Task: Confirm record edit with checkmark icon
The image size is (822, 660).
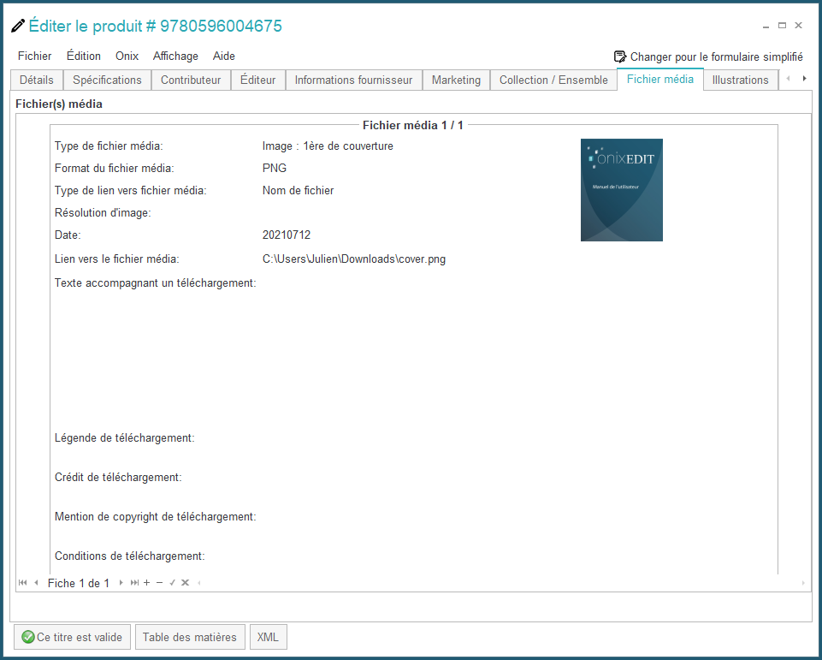Action: tap(172, 582)
